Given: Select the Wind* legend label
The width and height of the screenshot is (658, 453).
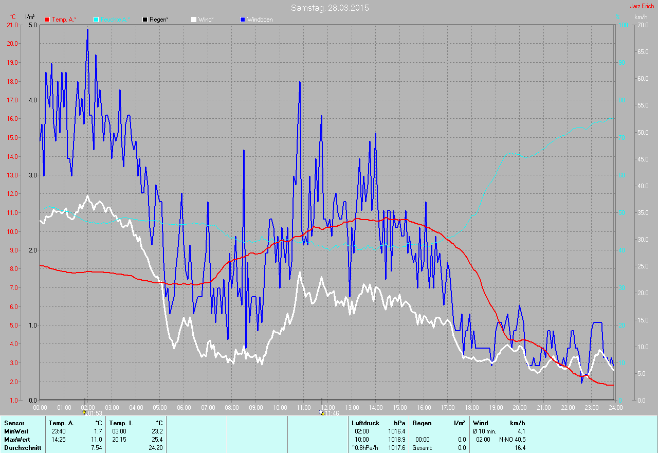Looking at the screenshot, I should (x=206, y=20).
